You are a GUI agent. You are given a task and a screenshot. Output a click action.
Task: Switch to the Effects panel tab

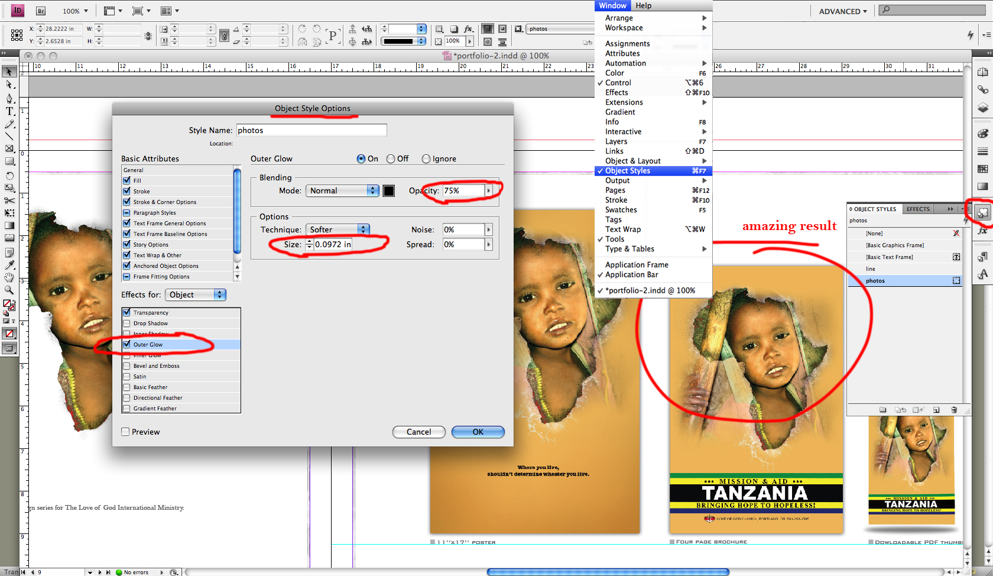[918, 209]
